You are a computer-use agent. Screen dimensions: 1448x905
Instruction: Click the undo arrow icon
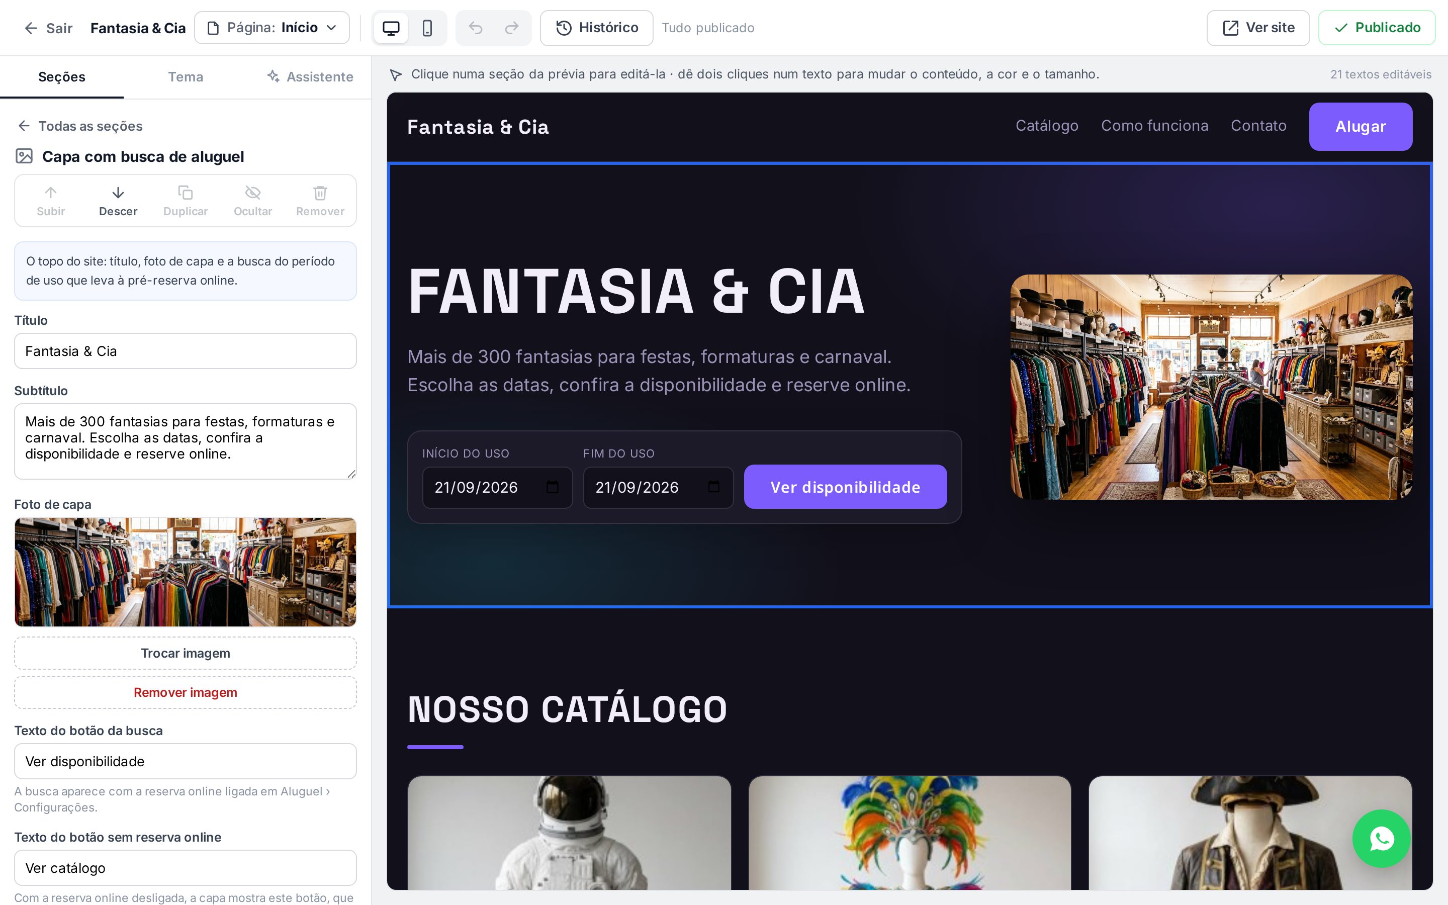(476, 28)
